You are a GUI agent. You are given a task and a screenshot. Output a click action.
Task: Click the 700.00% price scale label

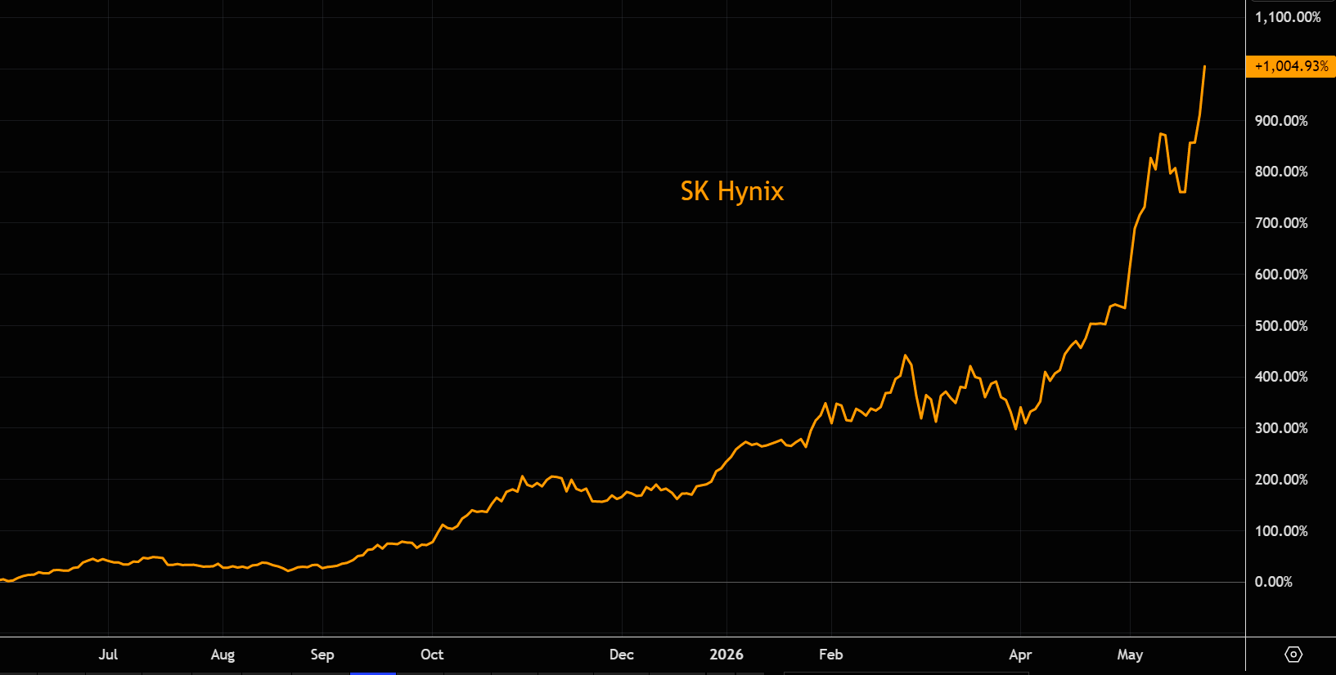[1281, 223]
